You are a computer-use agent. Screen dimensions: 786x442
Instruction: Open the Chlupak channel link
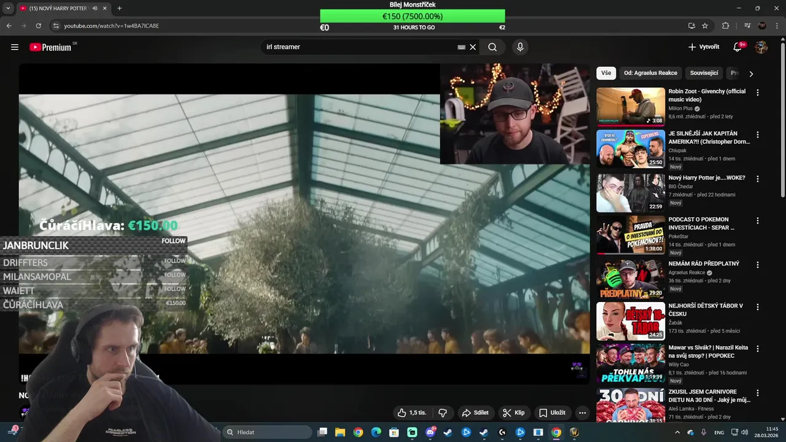click(x=677, y=150)
